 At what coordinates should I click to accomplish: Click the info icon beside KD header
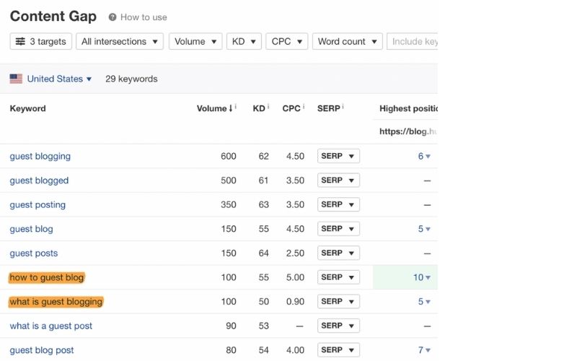[268, 107]
